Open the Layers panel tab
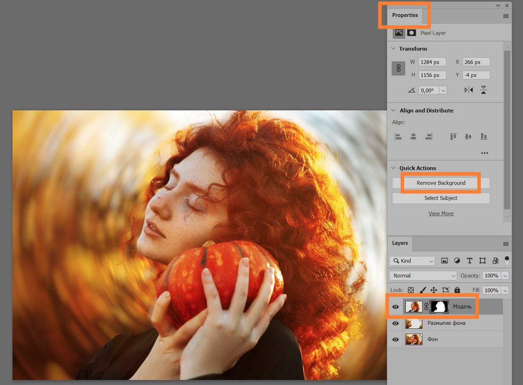Viewport: 523px width, 385px height. click(x=400, y=243)
